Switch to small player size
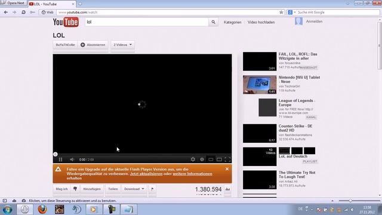Screen dimensions: 382x215 (211, 159)
